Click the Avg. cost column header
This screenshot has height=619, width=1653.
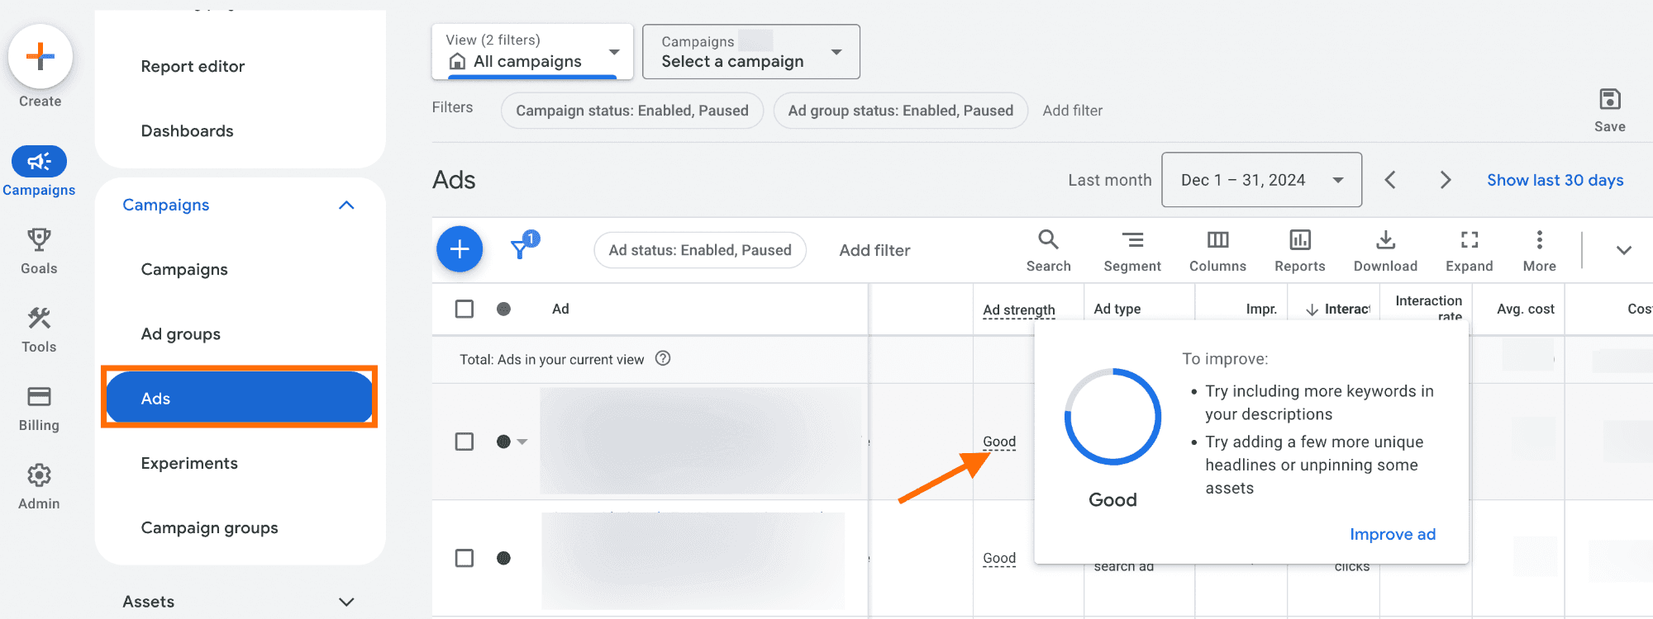(x=1525, y=309)
